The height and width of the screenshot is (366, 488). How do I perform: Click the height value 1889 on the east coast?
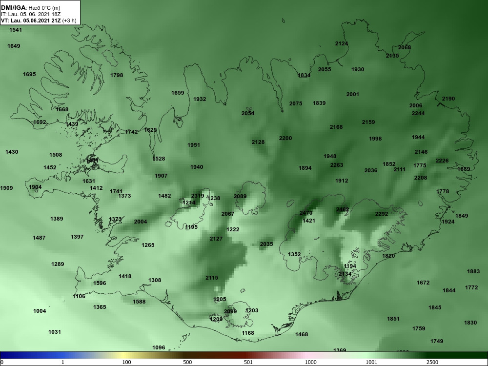coord(464,169)
